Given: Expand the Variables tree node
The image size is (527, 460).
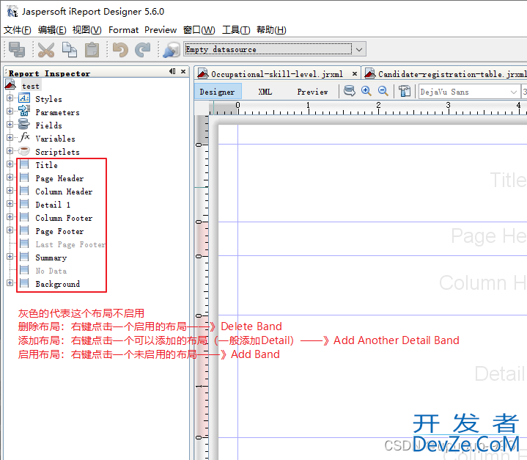Looking at the screenshot, I should pyautogui.click(x=10, y=138).
